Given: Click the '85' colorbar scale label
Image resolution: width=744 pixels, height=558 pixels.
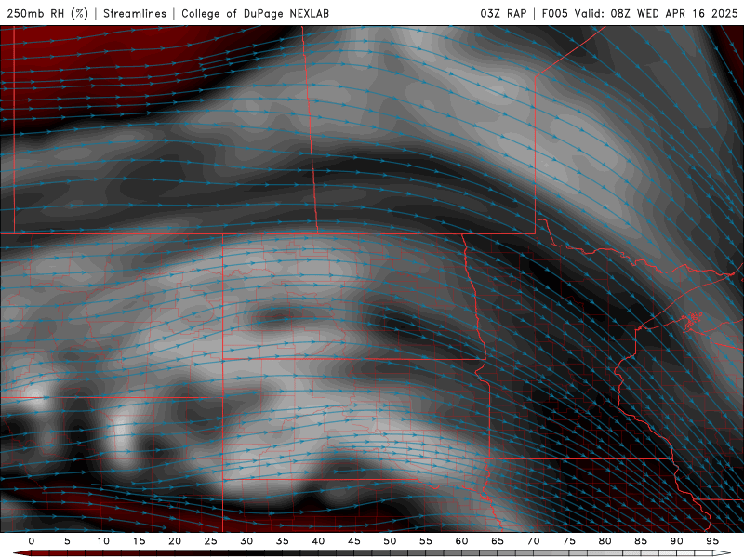Looking at the screenshot, I should 641,541.
